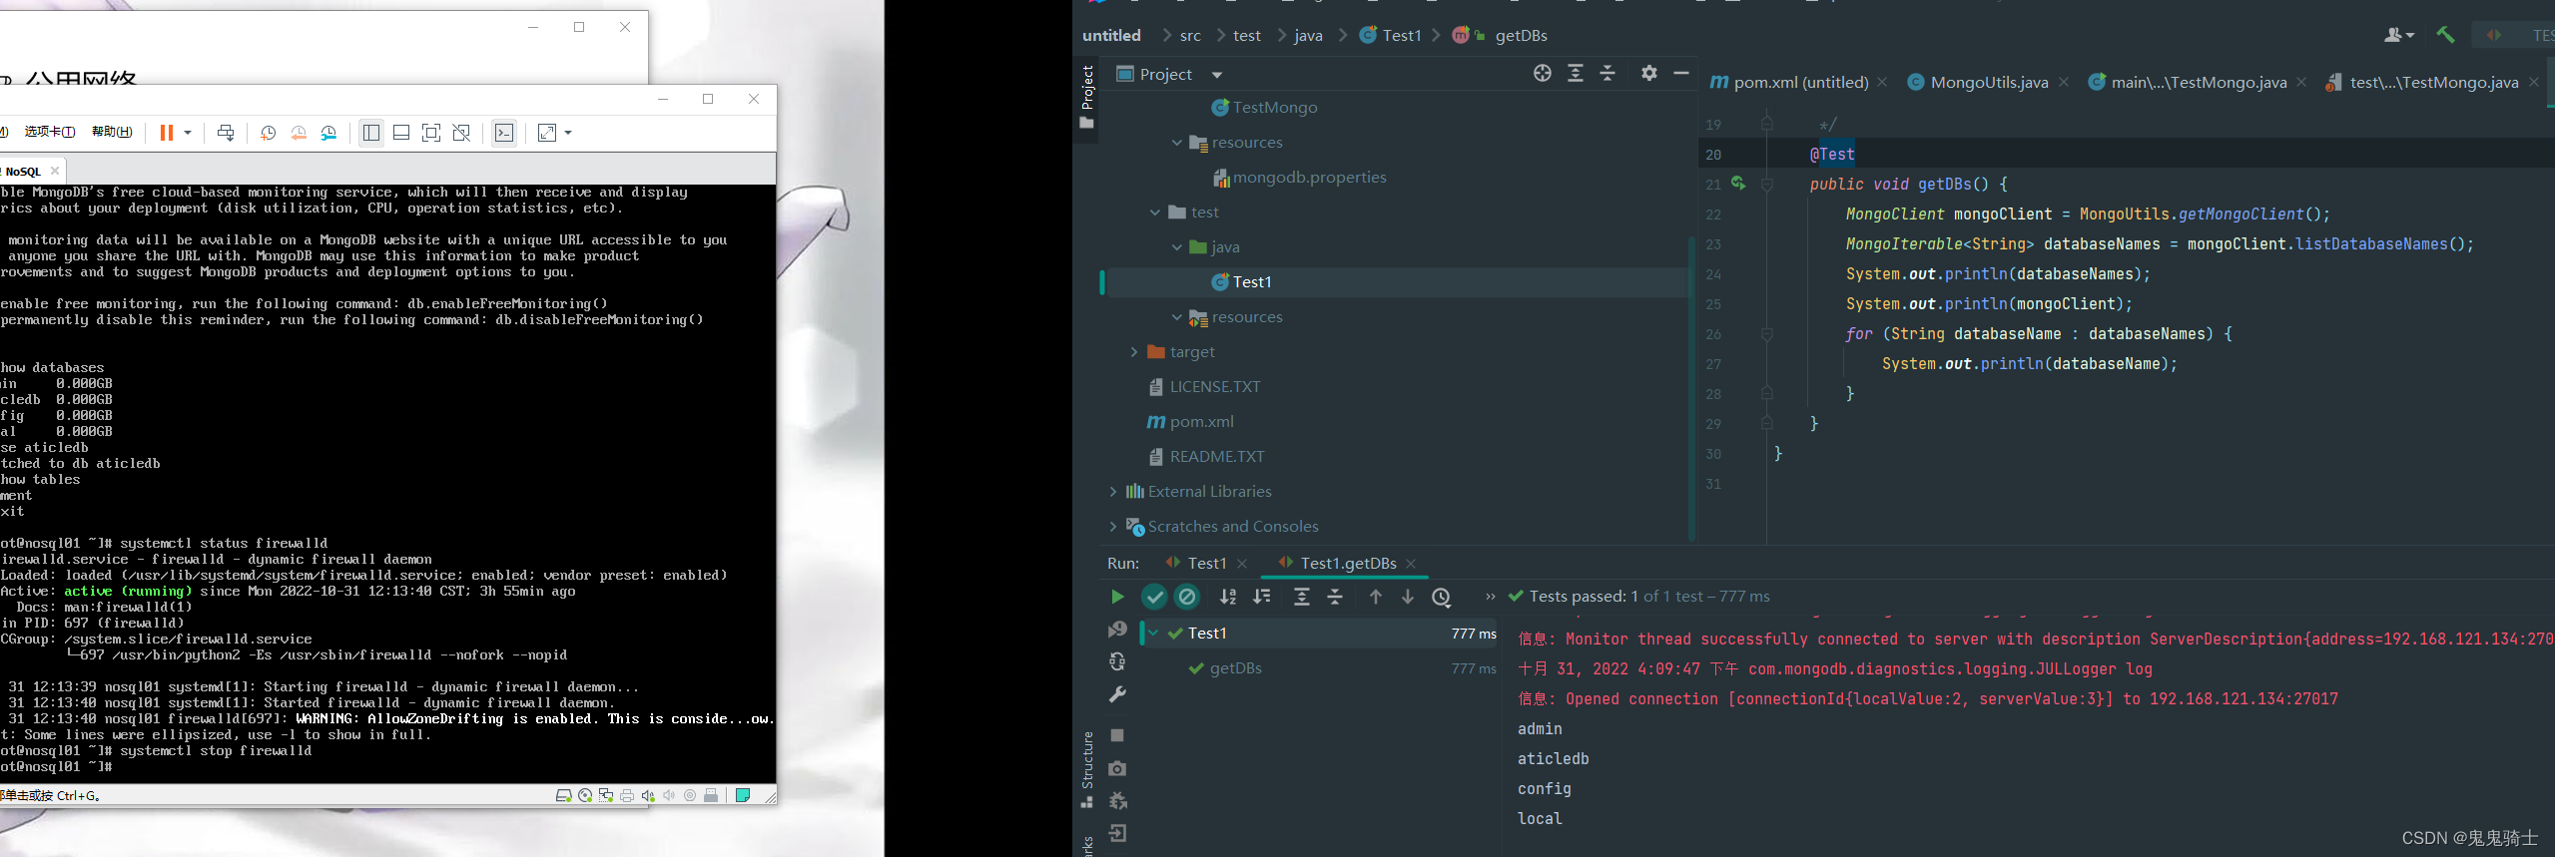Take a snapshot of the virtual machine

(268, 133)
